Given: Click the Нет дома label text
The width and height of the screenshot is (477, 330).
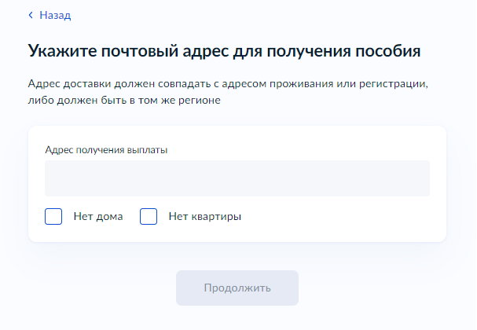Looking at the screenshot, I should tap(98, 217).
